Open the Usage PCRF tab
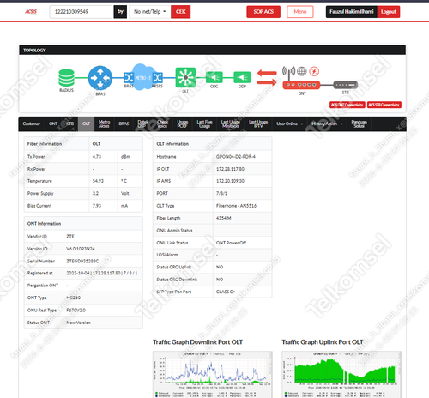 (x=182, y=124)
